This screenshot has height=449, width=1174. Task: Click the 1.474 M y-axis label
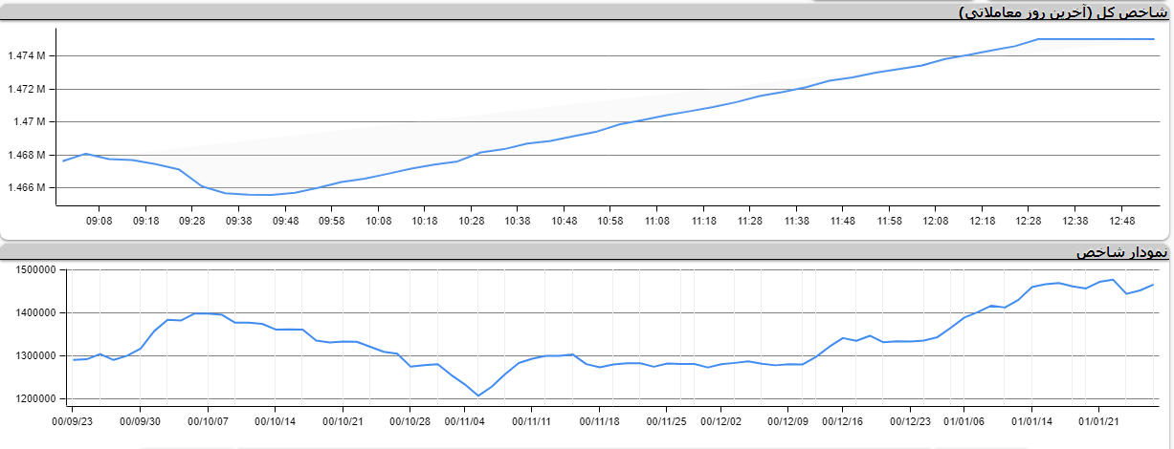pyautogui.click(x=27, y=56)
